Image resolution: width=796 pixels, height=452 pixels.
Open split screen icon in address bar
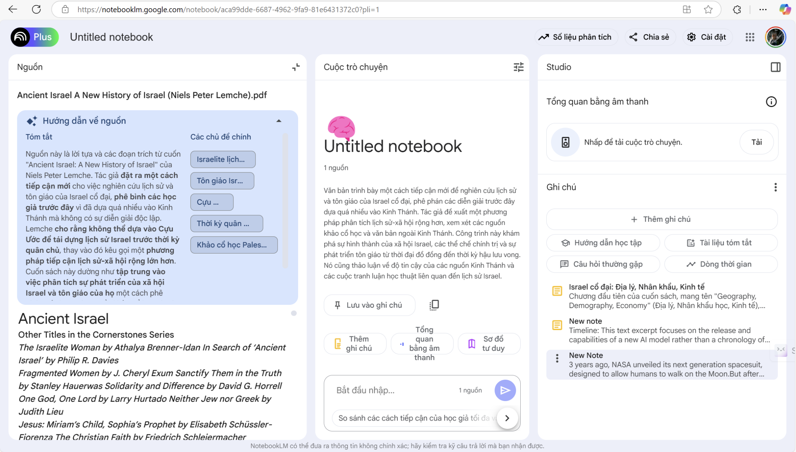pyautogui.click(x=687, y=9)
